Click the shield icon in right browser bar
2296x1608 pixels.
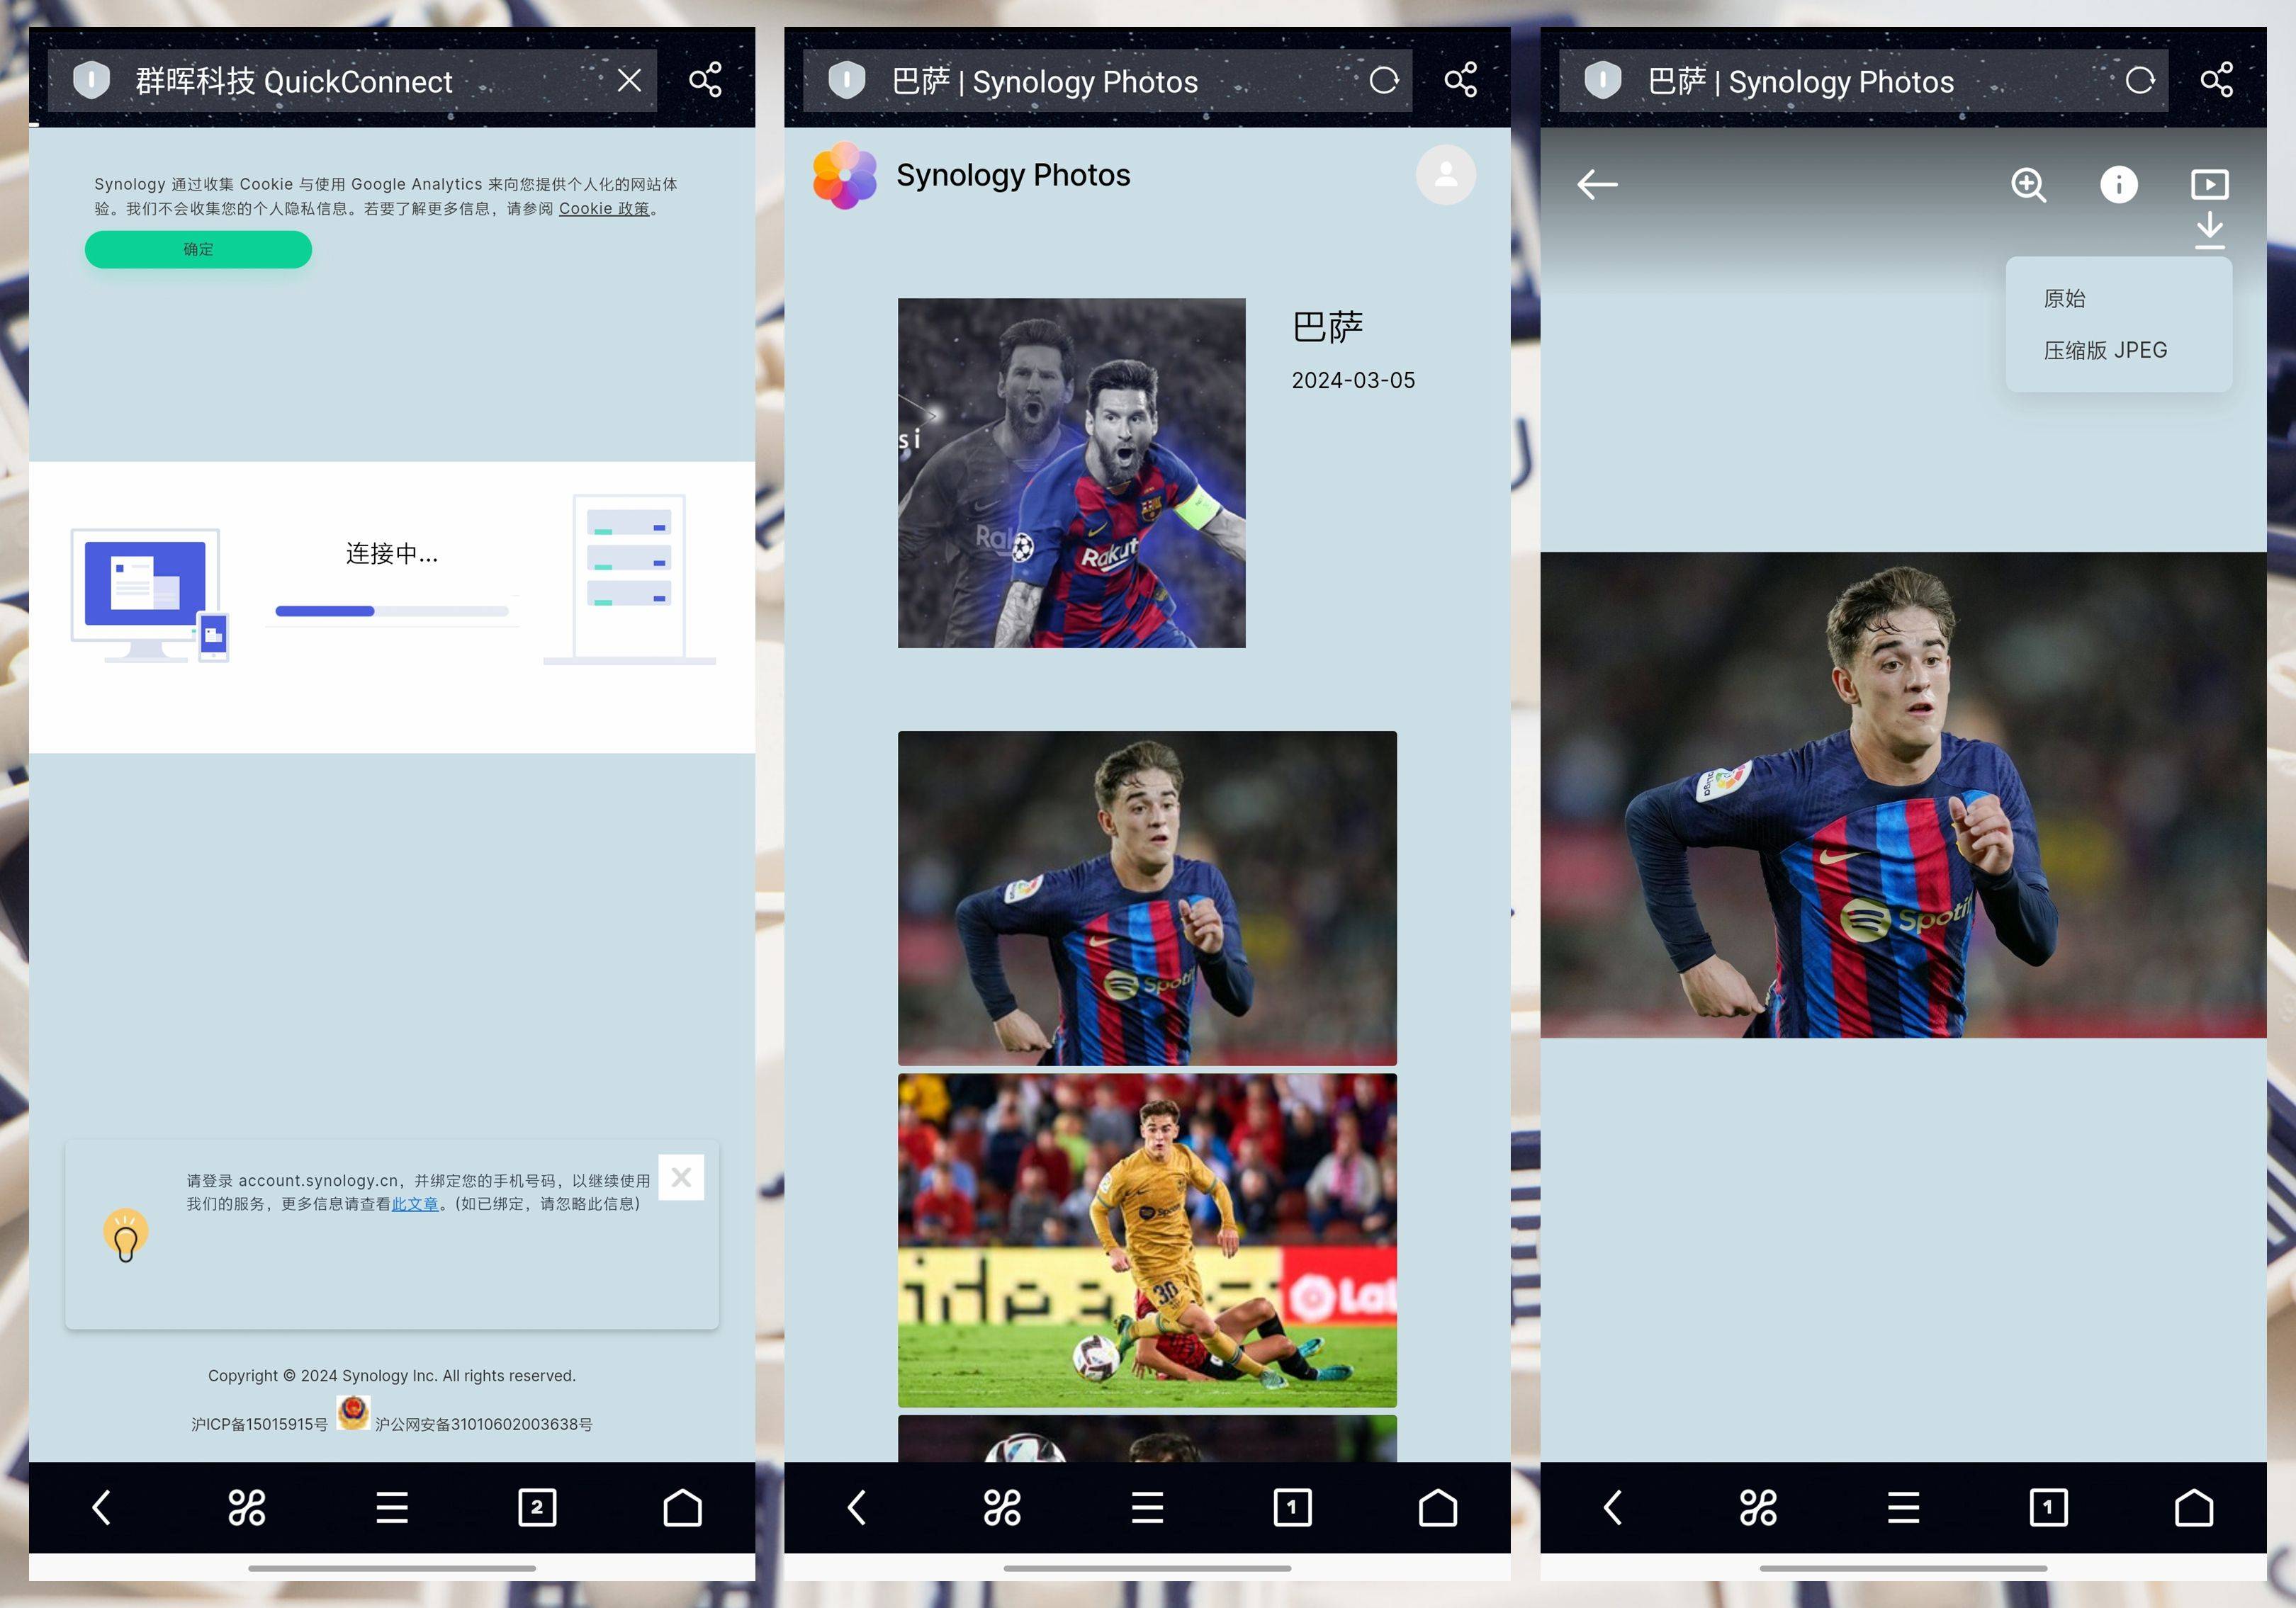(x=1603, y=80)
